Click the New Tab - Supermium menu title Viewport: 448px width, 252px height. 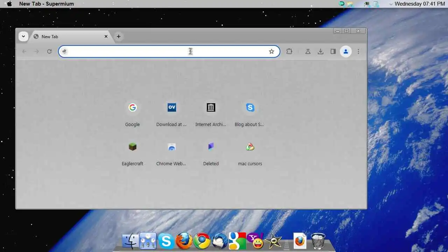[x=47, y=4]
